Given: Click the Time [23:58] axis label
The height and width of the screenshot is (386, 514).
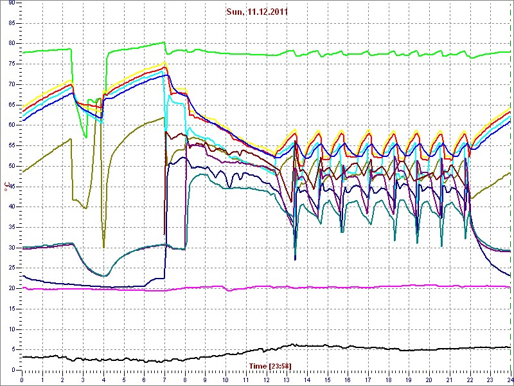Looking at the screenshot, I should point(270,365).
